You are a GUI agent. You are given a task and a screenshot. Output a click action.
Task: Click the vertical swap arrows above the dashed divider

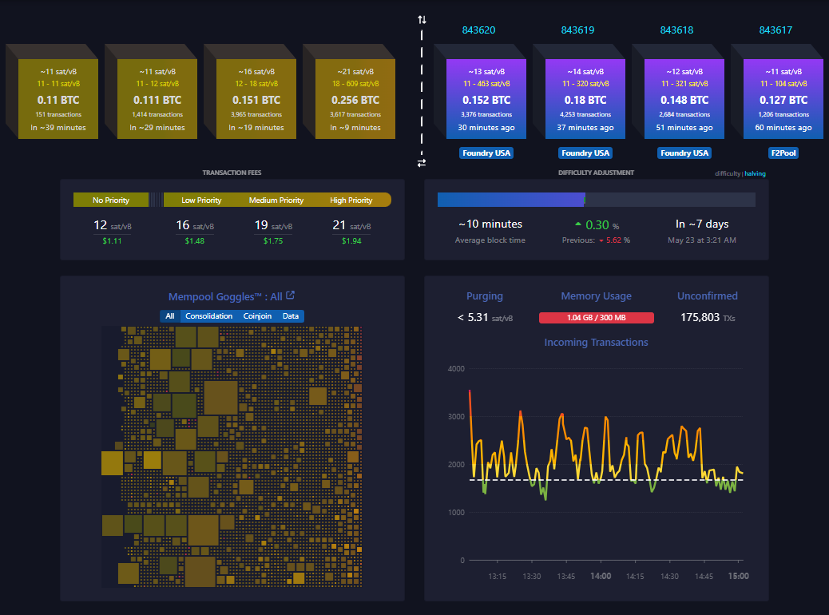pyautogui.click(x=422, y=19)
